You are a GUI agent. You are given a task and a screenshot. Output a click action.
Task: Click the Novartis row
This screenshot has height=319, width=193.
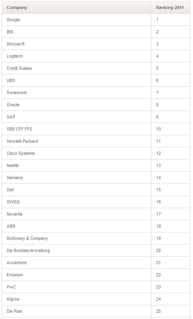[x=96, y=214]
